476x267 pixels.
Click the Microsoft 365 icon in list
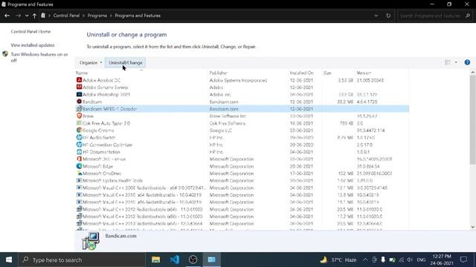coord(79,159)
